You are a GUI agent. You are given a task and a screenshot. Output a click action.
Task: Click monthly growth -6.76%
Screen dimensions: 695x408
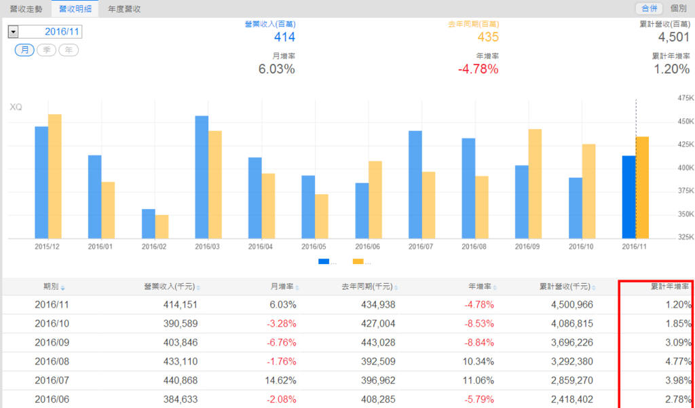282,343
